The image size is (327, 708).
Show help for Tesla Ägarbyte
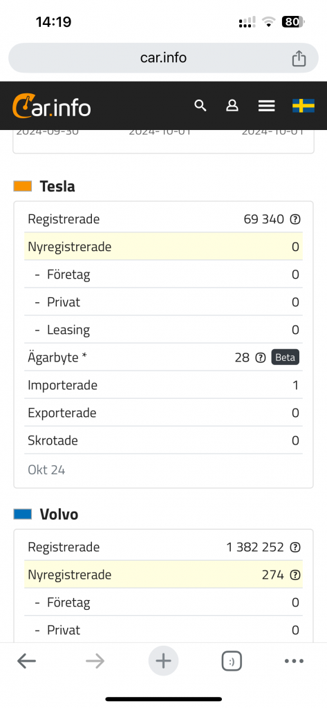(x=260, y=358)
